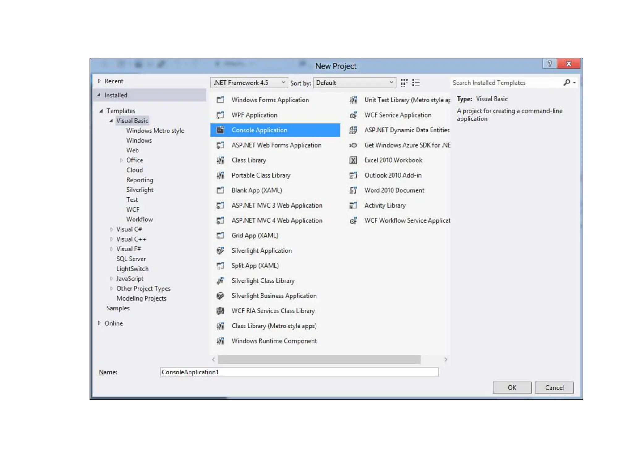Viewport: 633px width, 475px height.
Task: Click the Class Library (Metro style apps) icon
Action: 220,326
